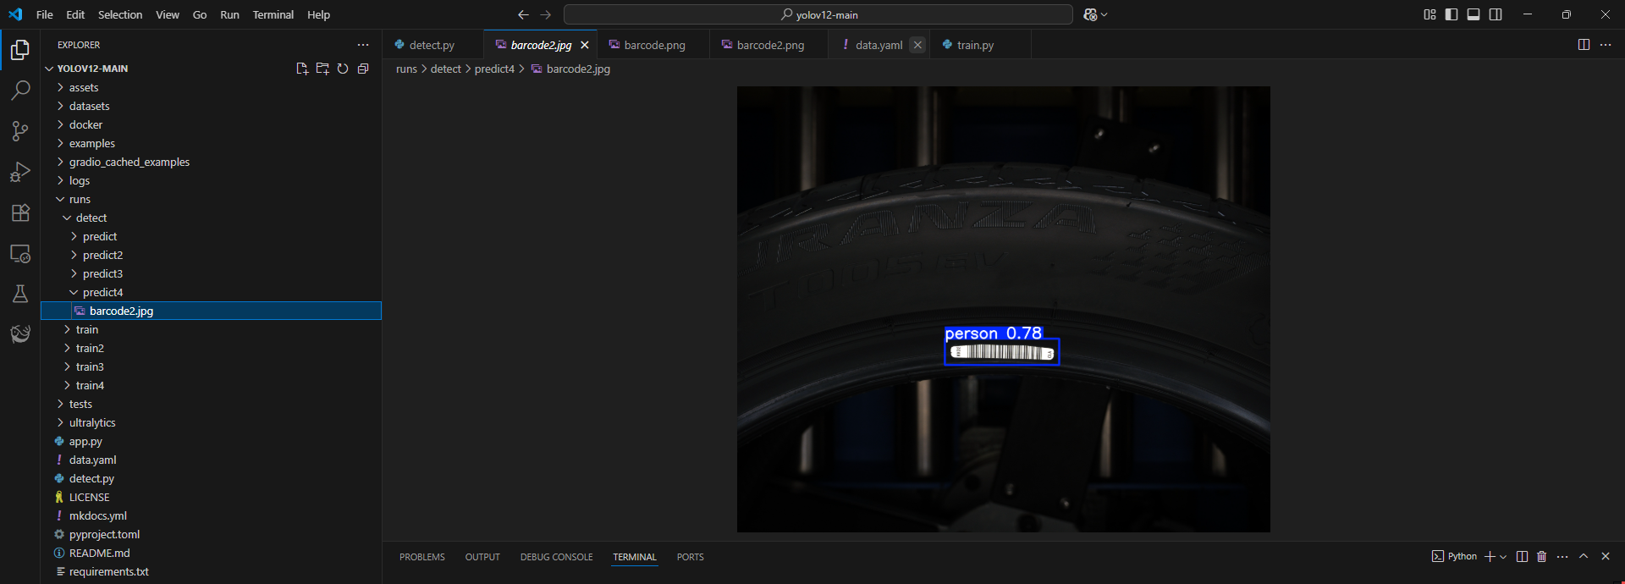Maximize the panel size chevron
Image resolution: width=1625 pixels, height=584 pixels.
click(1584, 556)
